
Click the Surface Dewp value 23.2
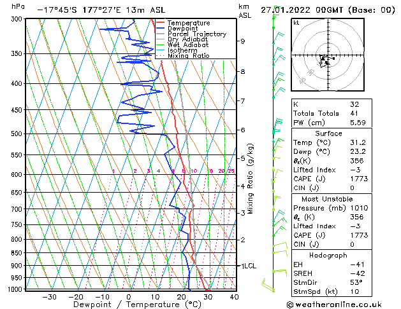click(x=358, y=152)
